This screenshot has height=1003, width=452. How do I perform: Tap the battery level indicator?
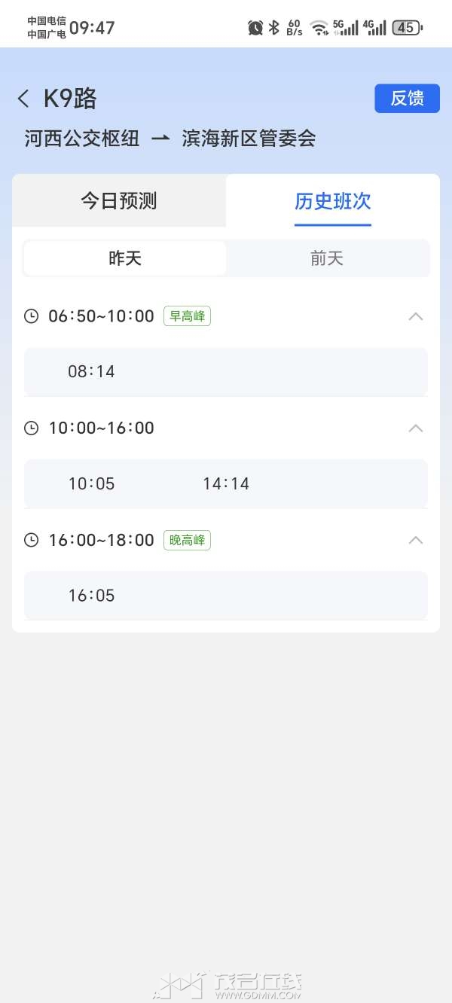coord(408,28)
